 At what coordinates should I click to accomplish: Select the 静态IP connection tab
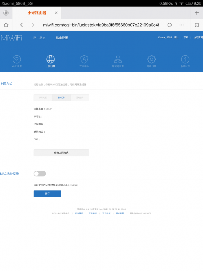point(80,98)
